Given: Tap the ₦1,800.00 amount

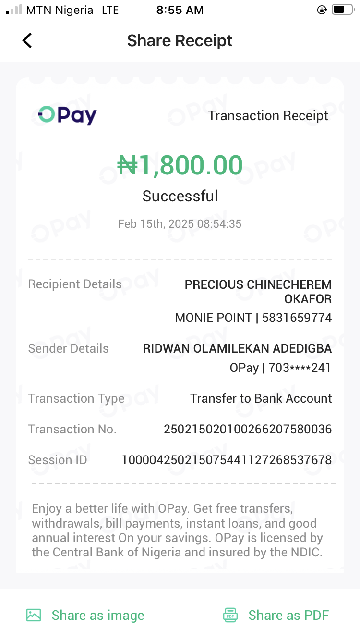Looking at the screenshot, I should pyautogui.click(x=180, y=165).
